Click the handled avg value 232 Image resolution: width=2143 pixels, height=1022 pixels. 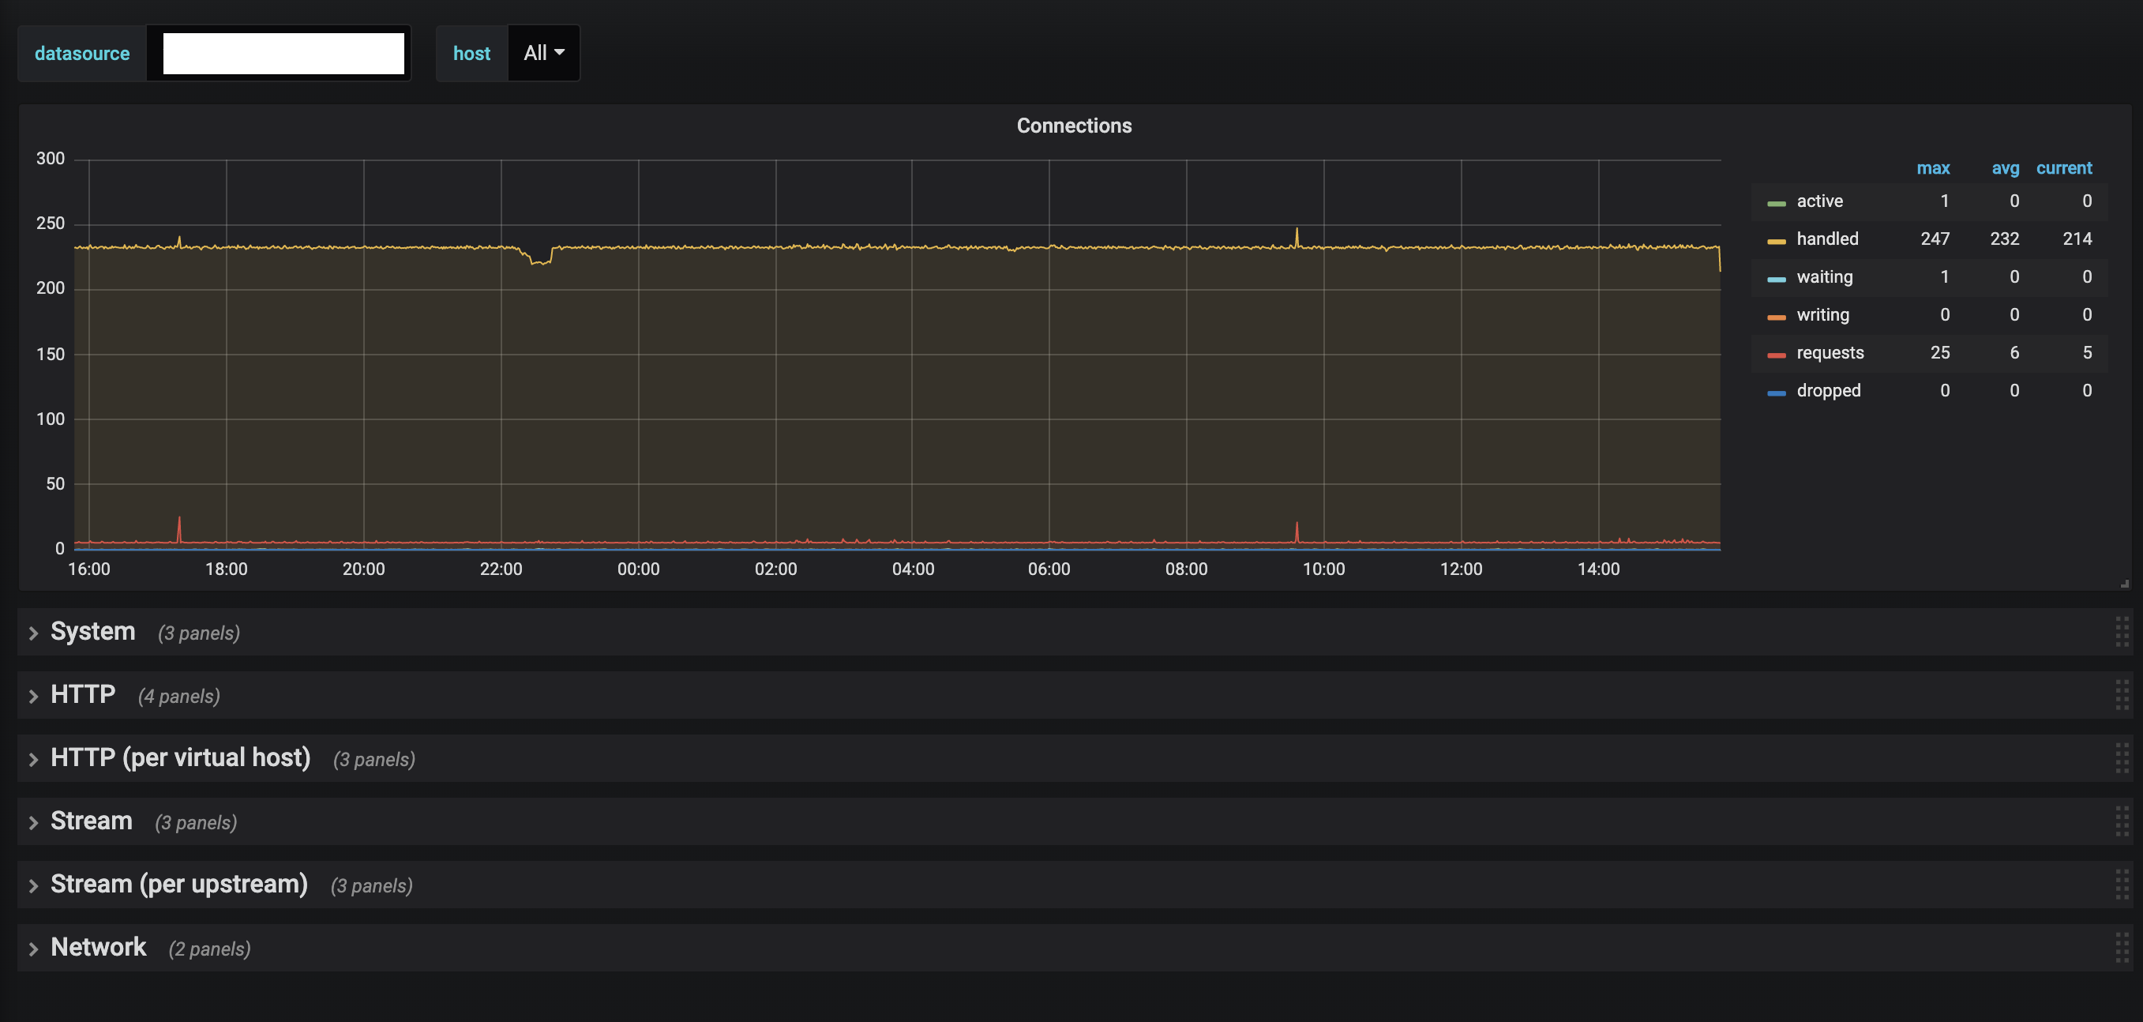point(2004,239)
